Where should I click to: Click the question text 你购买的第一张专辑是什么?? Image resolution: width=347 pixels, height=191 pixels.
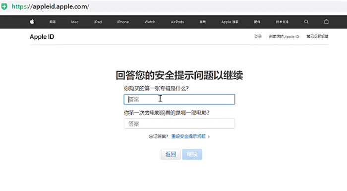(156, 88)
